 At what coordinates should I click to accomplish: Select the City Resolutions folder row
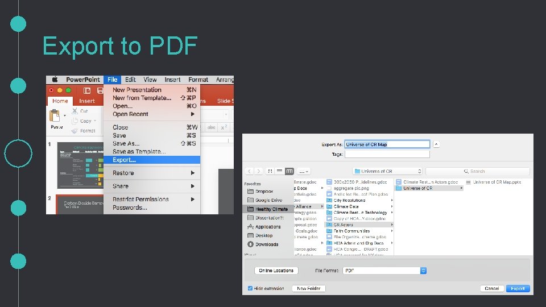coord(359,201)
